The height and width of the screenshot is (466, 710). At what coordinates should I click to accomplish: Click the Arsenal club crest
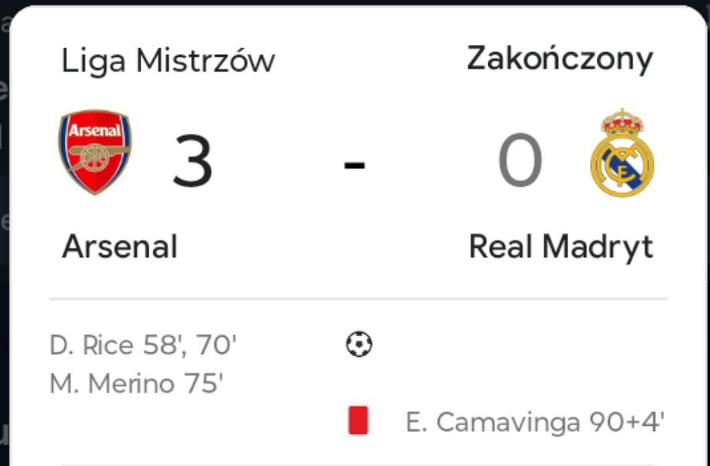(95, 153)
